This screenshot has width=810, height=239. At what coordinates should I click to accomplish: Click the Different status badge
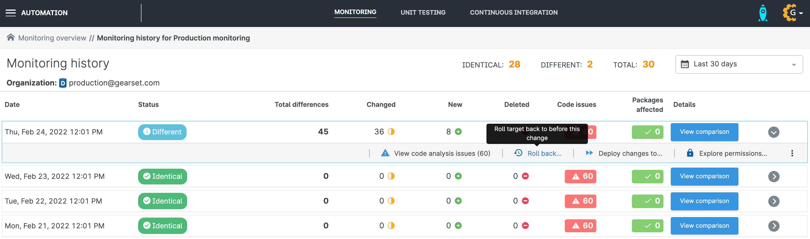[162, 132]
